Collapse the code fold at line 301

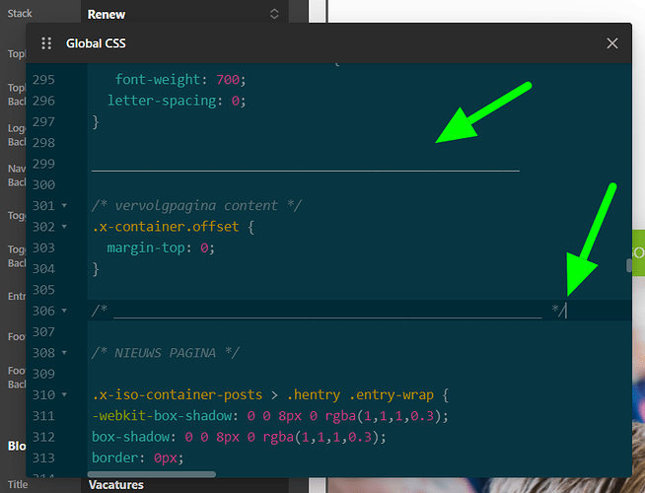coord(64,206)
